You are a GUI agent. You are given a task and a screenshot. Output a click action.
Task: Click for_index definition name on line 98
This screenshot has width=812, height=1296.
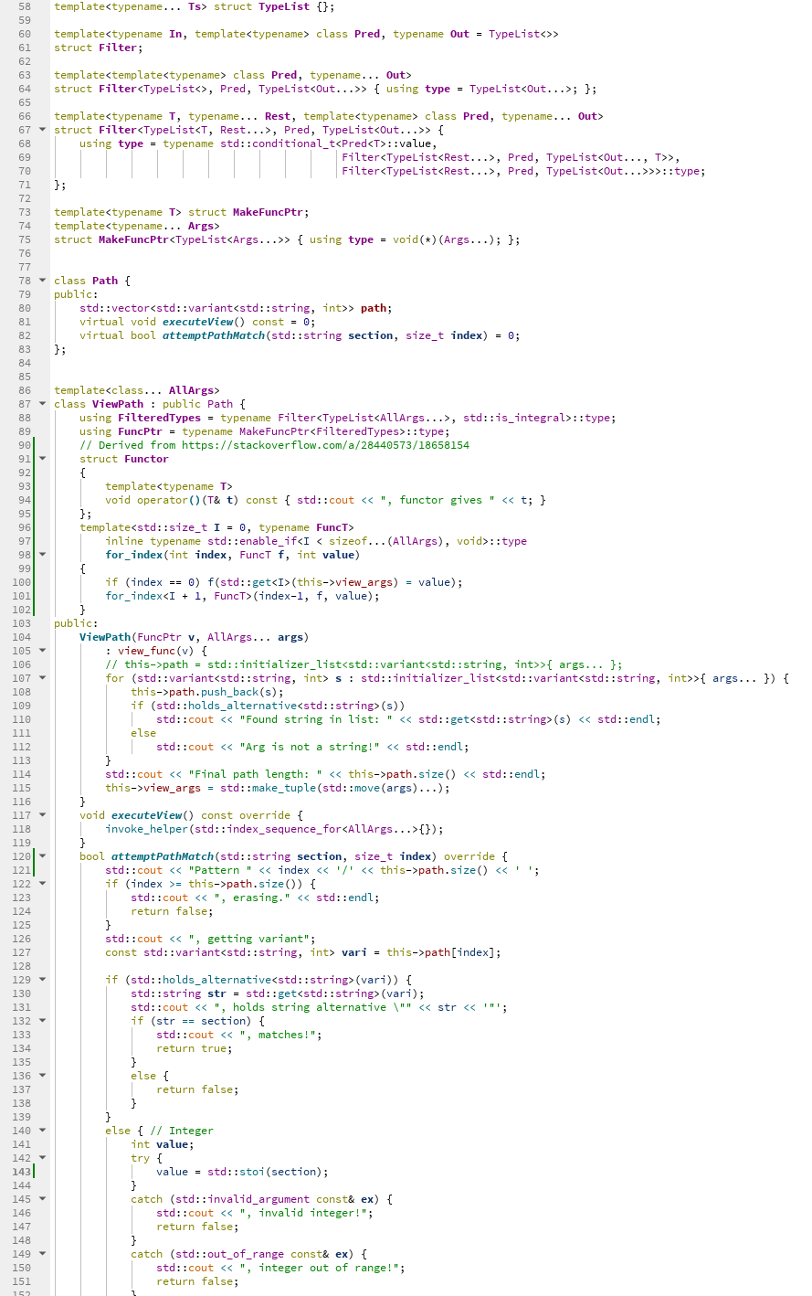[133, 555]
